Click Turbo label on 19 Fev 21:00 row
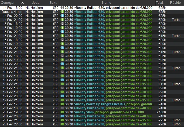This screenshot has width=184, height=127. (176, 100)
